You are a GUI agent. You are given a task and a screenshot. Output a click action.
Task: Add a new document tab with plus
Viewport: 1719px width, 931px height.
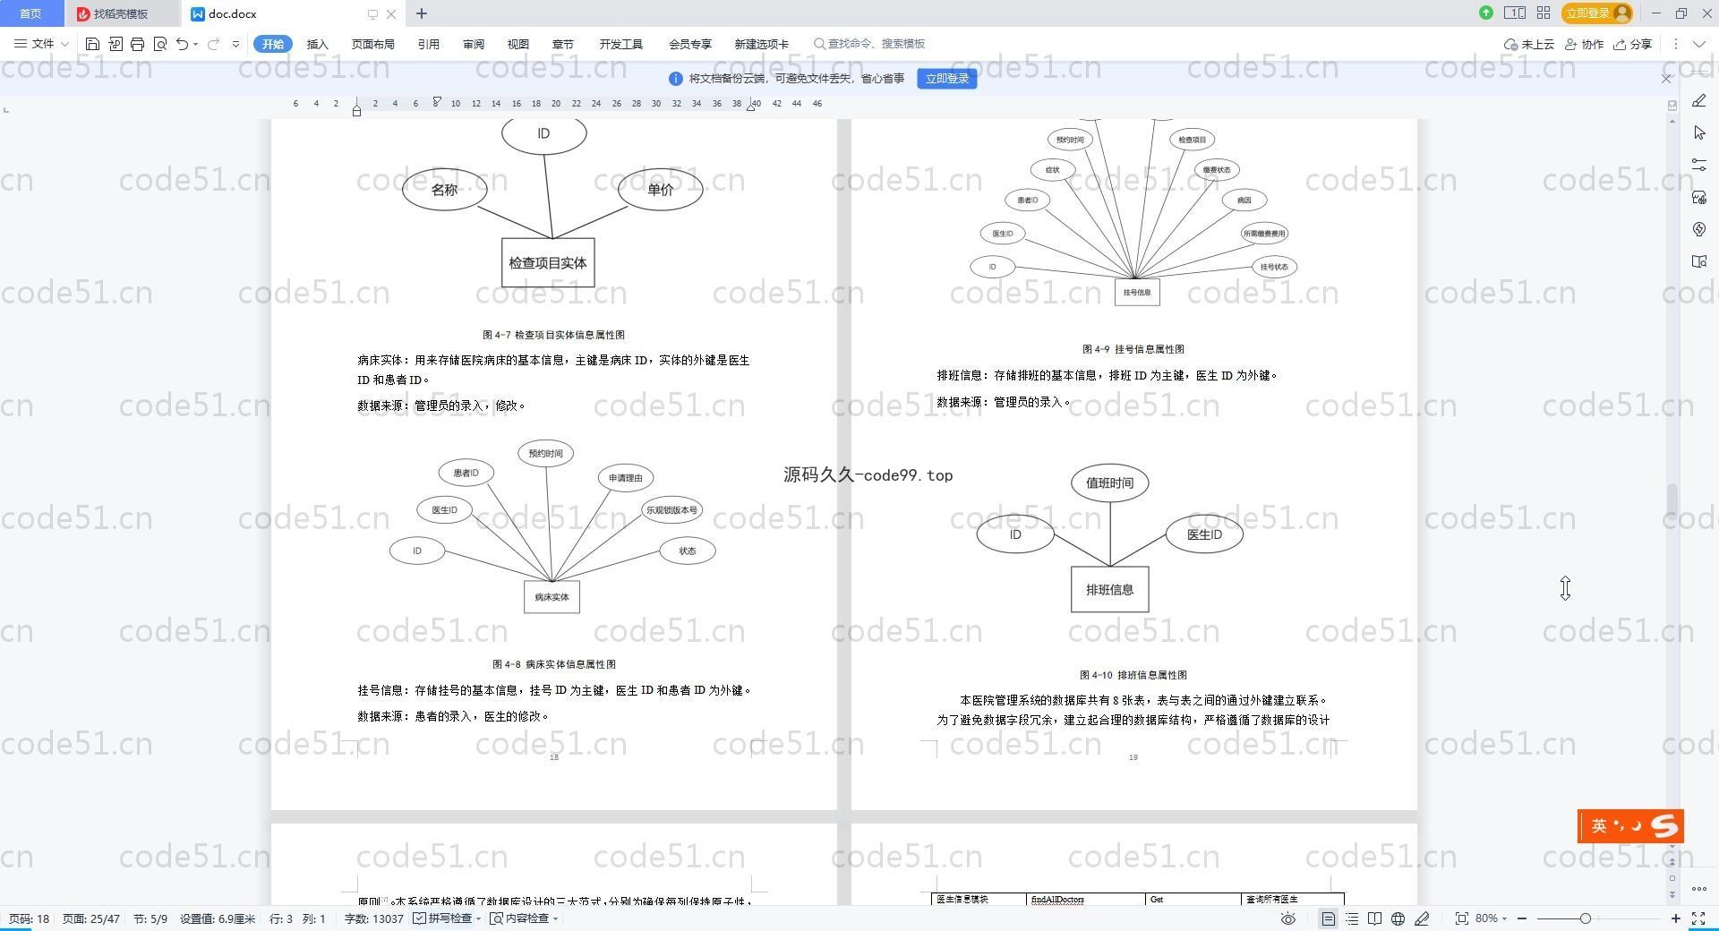pyautogui.click(x=422, y=13)
